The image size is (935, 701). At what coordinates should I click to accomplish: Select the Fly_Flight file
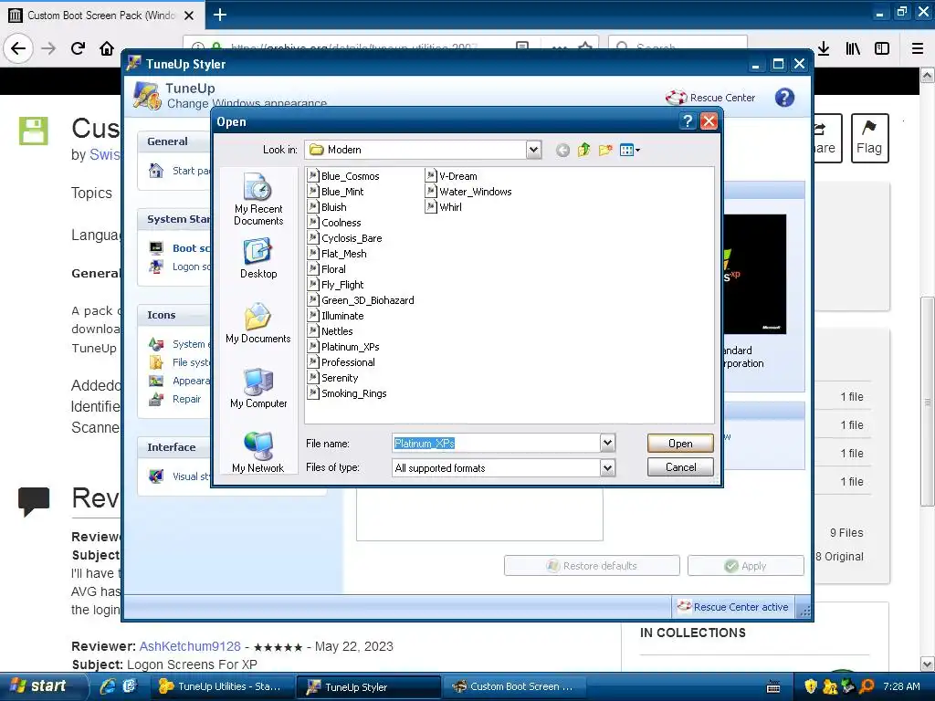336,285
